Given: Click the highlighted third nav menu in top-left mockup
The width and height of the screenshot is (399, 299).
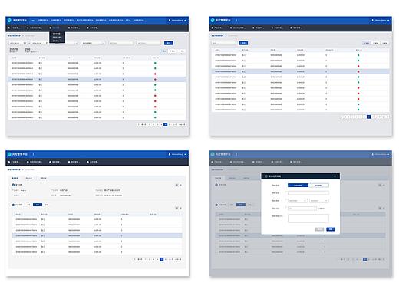Looking at the screenshot, I should [54, 28].
